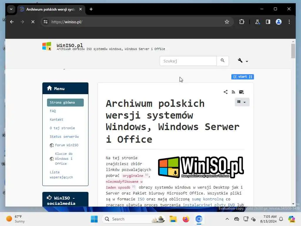
Task: Open File Explorer from the taskbar
Action: point(173,219)
